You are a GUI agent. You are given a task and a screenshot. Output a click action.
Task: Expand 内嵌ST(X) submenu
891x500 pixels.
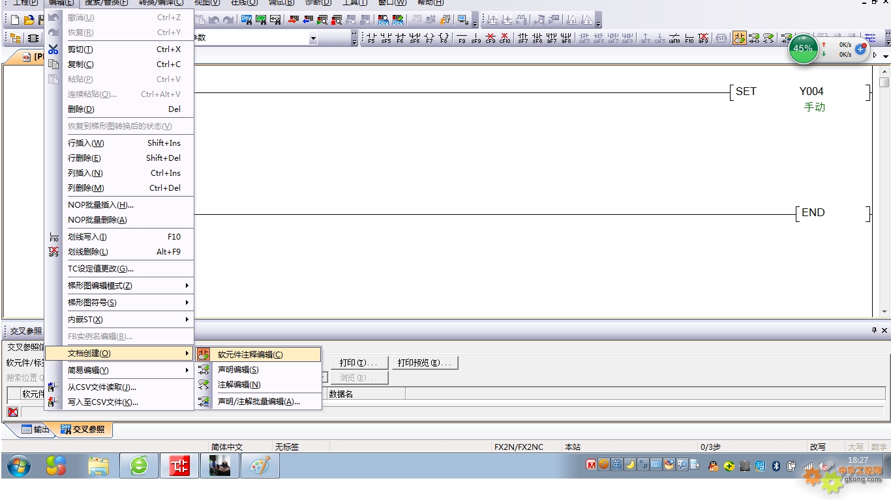pyautogui.click(x=119, y=320)
